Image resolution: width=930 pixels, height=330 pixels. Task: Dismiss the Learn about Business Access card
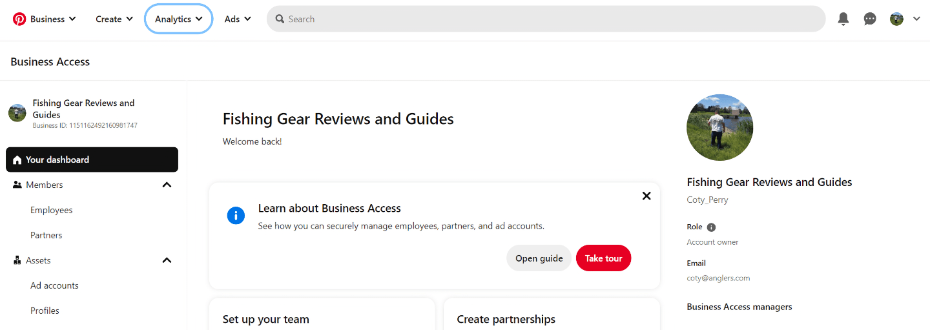pyautogui.click(x=646, y=196)
